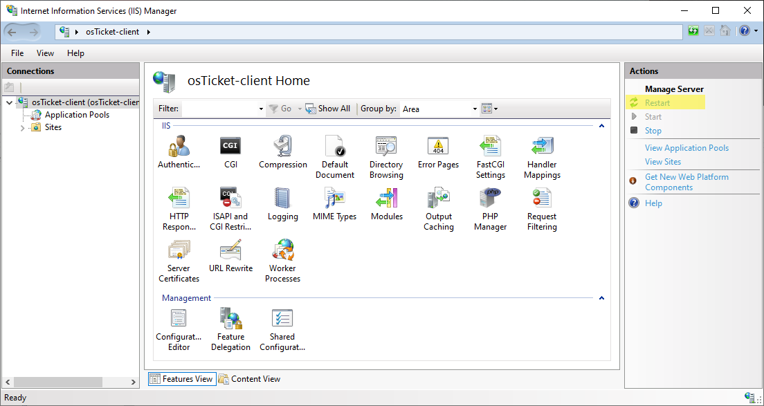This screenshot has width=764, height=406.
Task: Click the refresh page toolbar icon
Action: pos(693,30)
